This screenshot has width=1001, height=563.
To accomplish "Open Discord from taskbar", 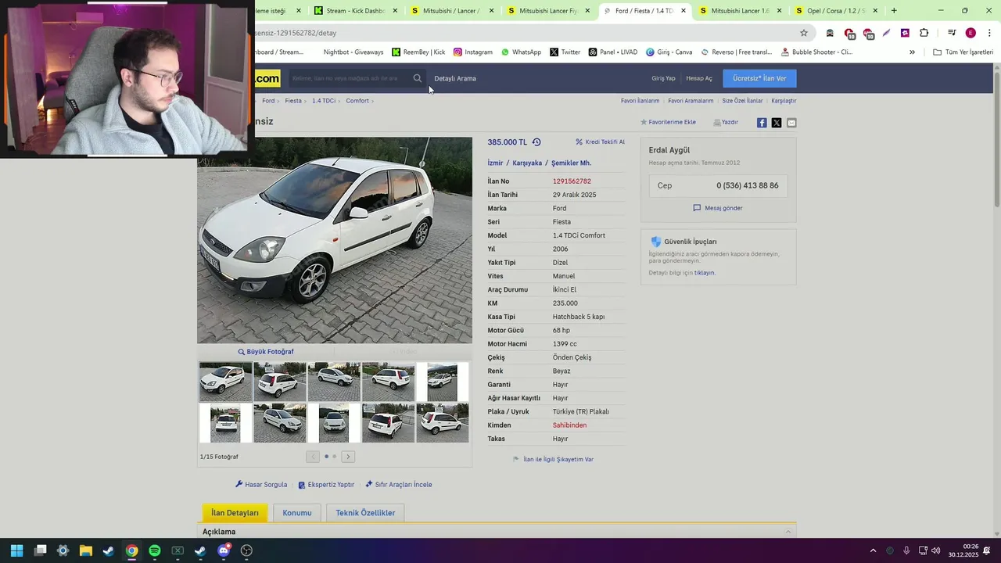I will [x=224, y=550].
